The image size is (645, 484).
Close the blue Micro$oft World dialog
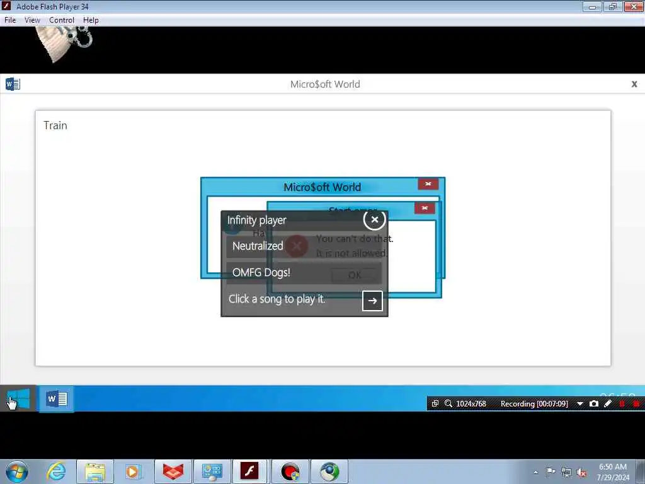(x=428, y=184)
